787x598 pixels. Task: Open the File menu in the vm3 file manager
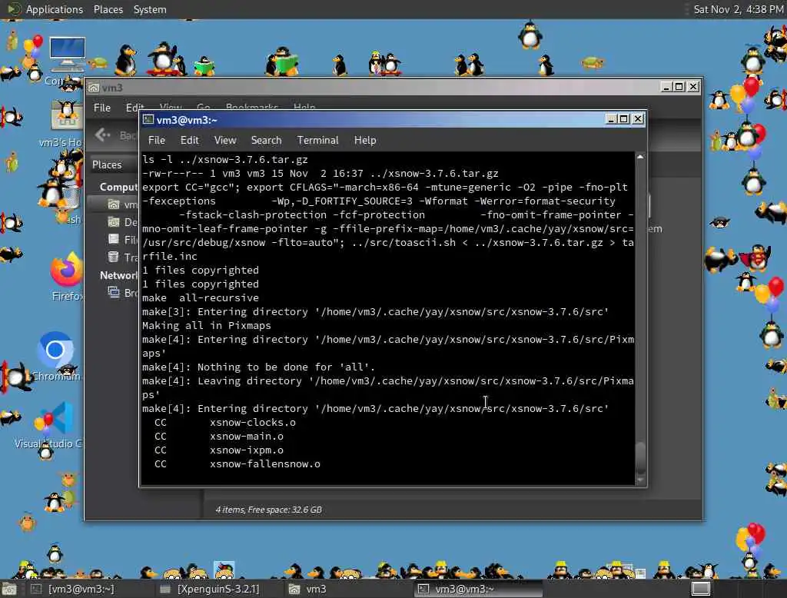(102, 108)
